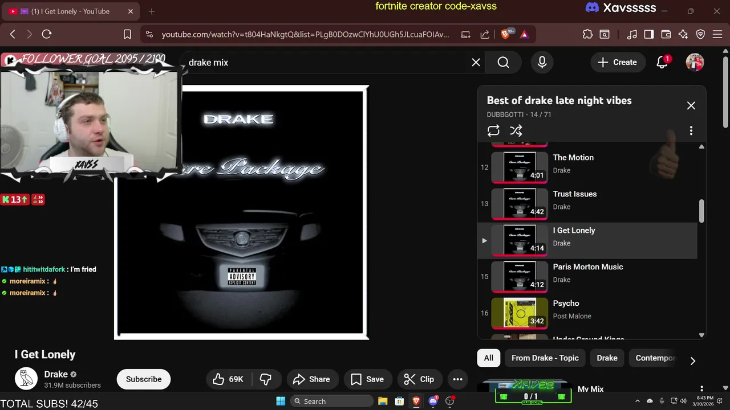
Task: Create a clip with Clip button
Action: (x=419, y=379)
